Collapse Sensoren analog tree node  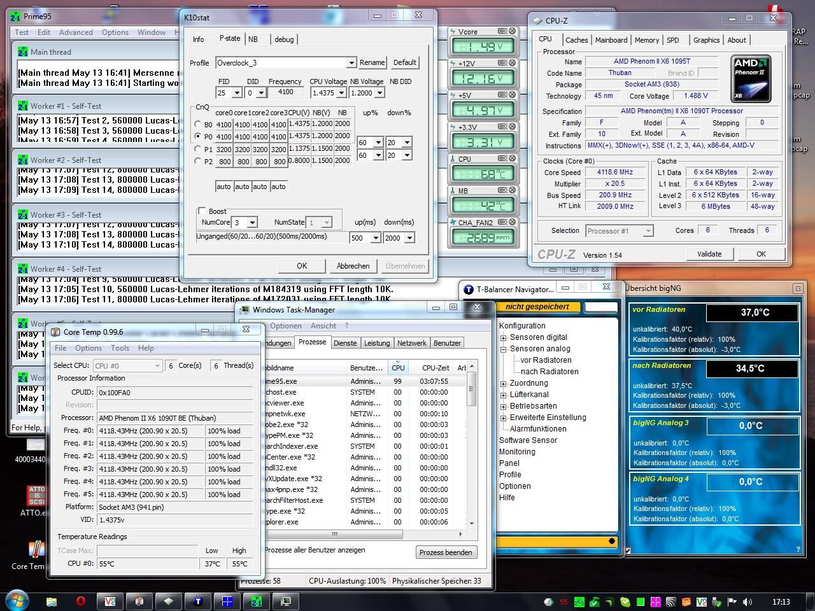[504, 349]
